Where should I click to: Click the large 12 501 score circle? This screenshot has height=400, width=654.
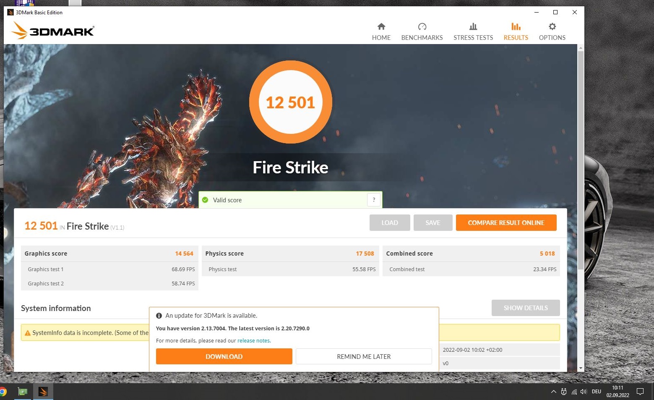point(290,102)
